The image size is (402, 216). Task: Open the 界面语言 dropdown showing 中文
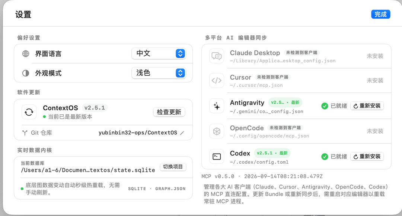point(159,53)
